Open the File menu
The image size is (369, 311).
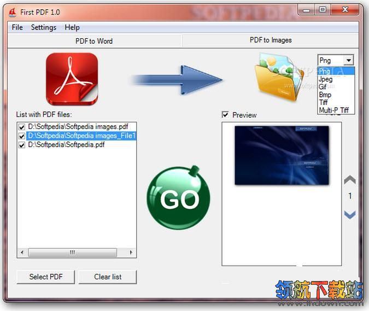pyautogui.click(x=17, y=27)
